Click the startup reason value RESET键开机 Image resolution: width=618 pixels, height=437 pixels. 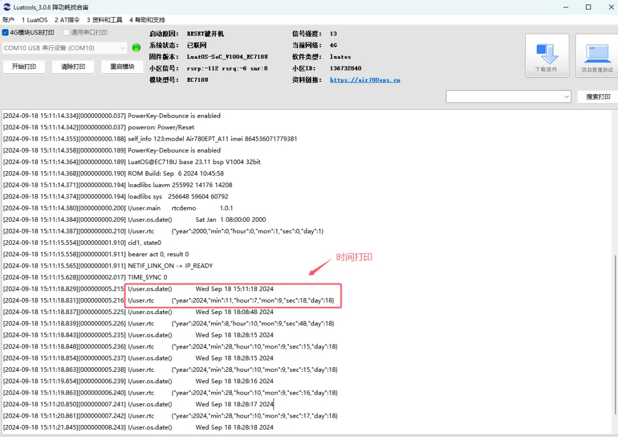(x=205, y=34)
